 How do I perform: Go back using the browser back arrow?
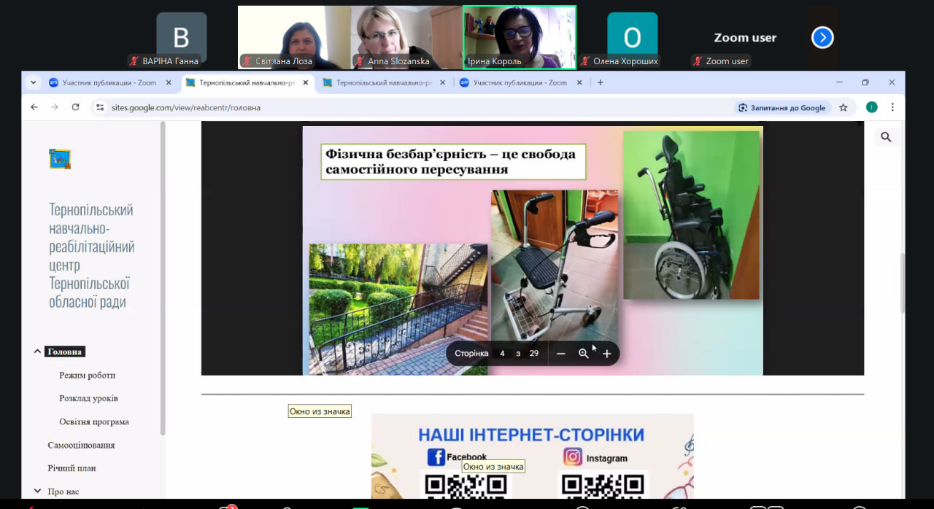click(34, 107)
